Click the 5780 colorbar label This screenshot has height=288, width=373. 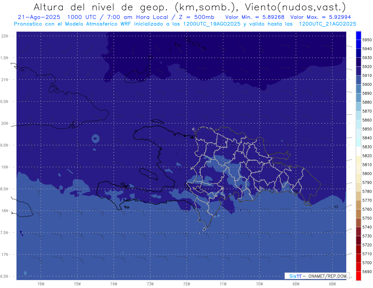click(x=367, y=191)
